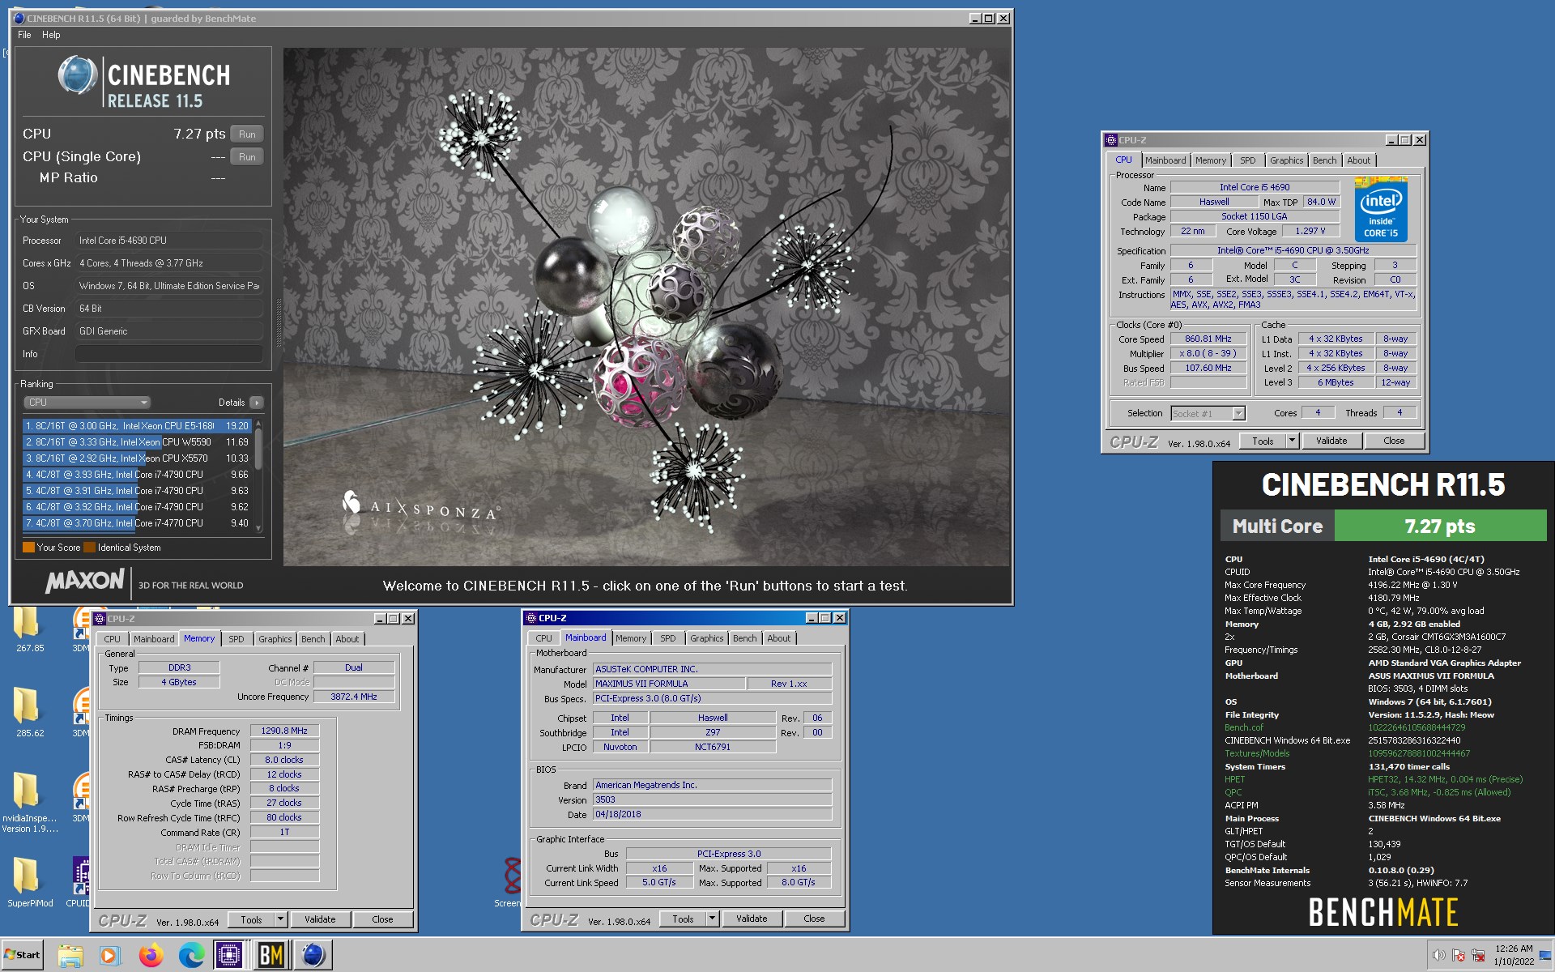Click Close in Mainboard CPU-Z window
The width and height of the screenshot is (1555, 972).
click(x=814, y=919)
